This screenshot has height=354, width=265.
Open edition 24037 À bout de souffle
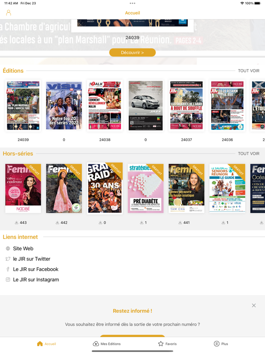point(186,106)
